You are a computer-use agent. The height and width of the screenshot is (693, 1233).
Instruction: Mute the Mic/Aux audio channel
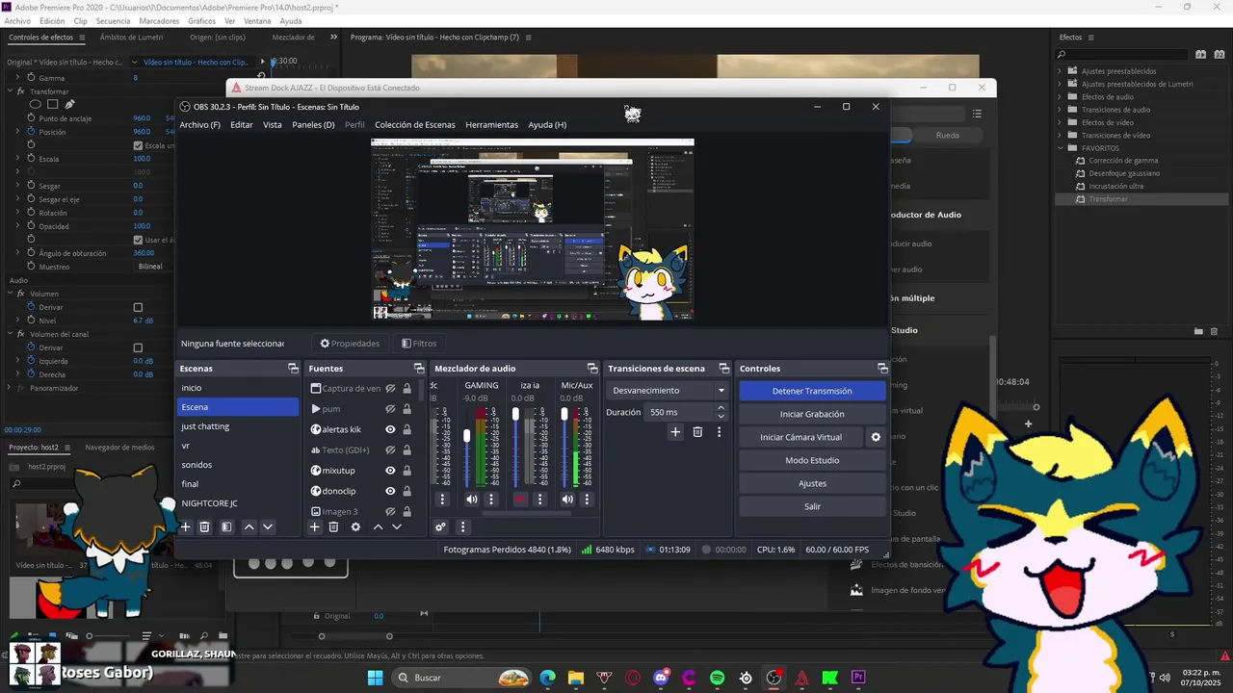[x=567, y=499]
